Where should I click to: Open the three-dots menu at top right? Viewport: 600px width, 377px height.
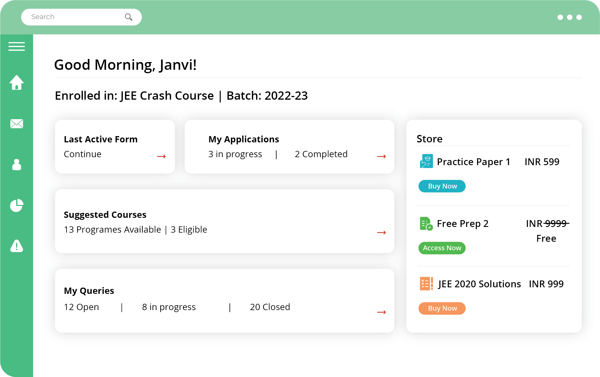pos(569,17)
